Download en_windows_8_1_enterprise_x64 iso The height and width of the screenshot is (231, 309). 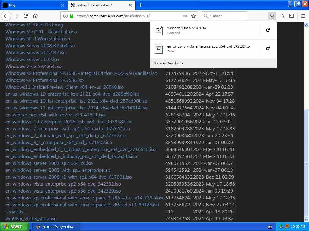point(59,142)
